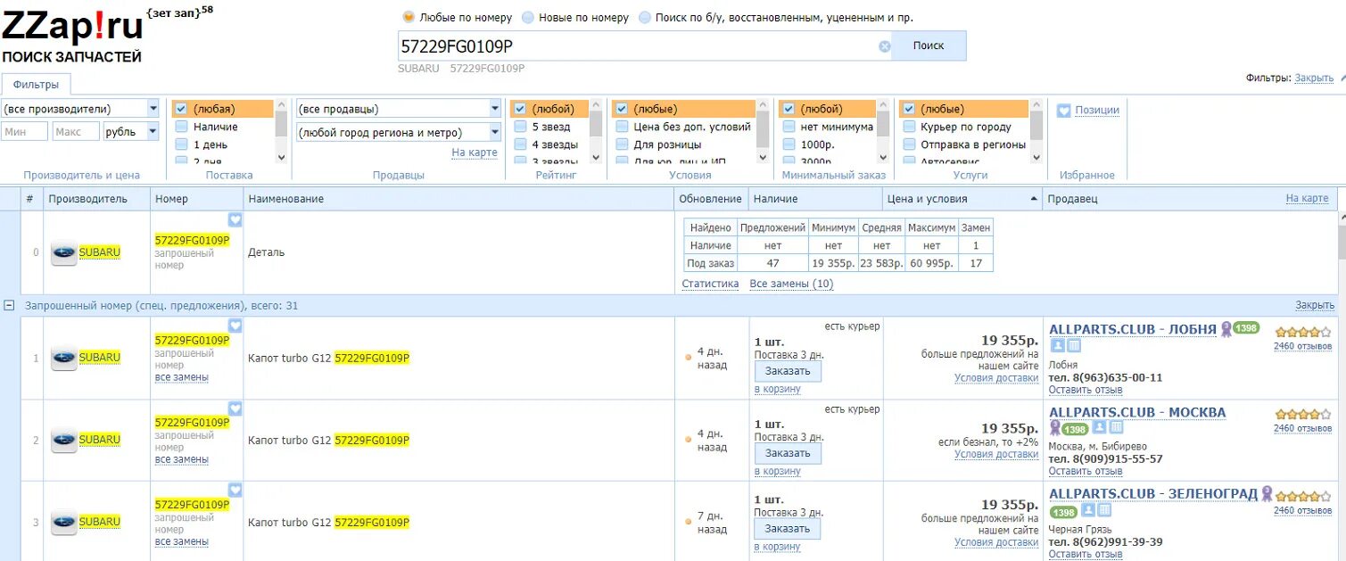
Task: Open schedule table icon for ЛОБНЯ seller
Action: click(x=1074, y=346)
